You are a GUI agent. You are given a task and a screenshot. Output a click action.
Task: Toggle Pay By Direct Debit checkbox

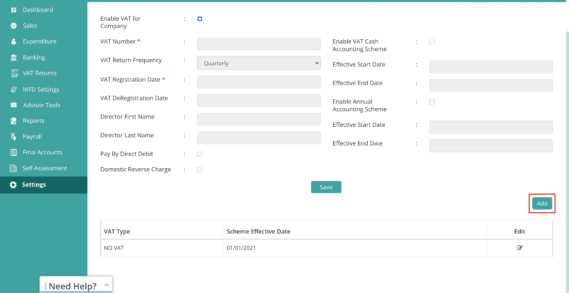[x=200, y=154]
